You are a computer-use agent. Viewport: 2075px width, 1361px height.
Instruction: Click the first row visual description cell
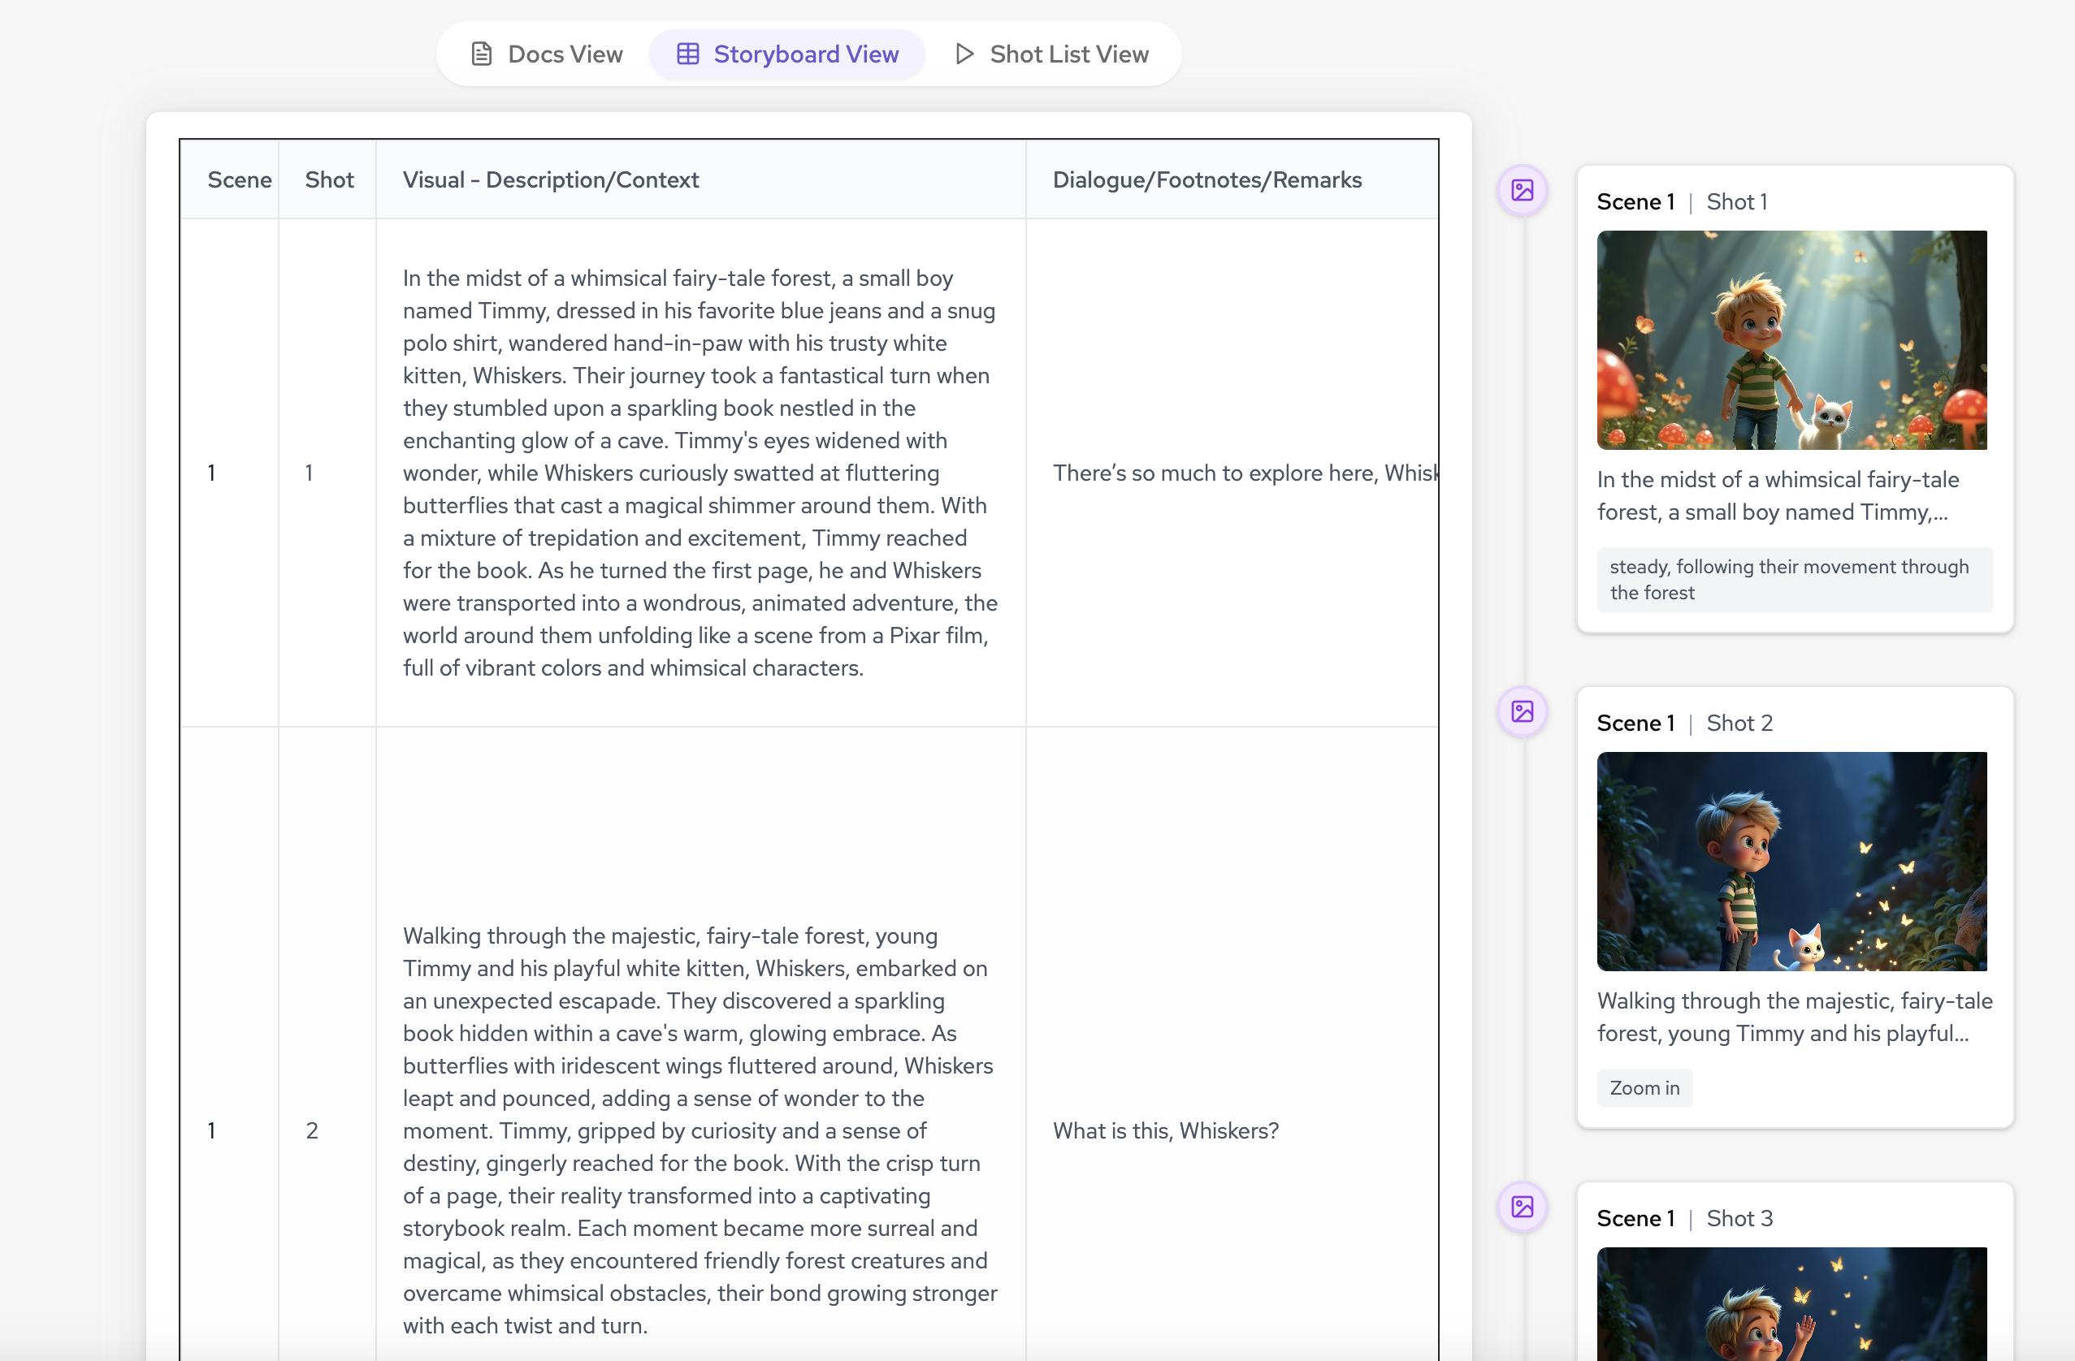pyautogui.click(x=700, y=473)
